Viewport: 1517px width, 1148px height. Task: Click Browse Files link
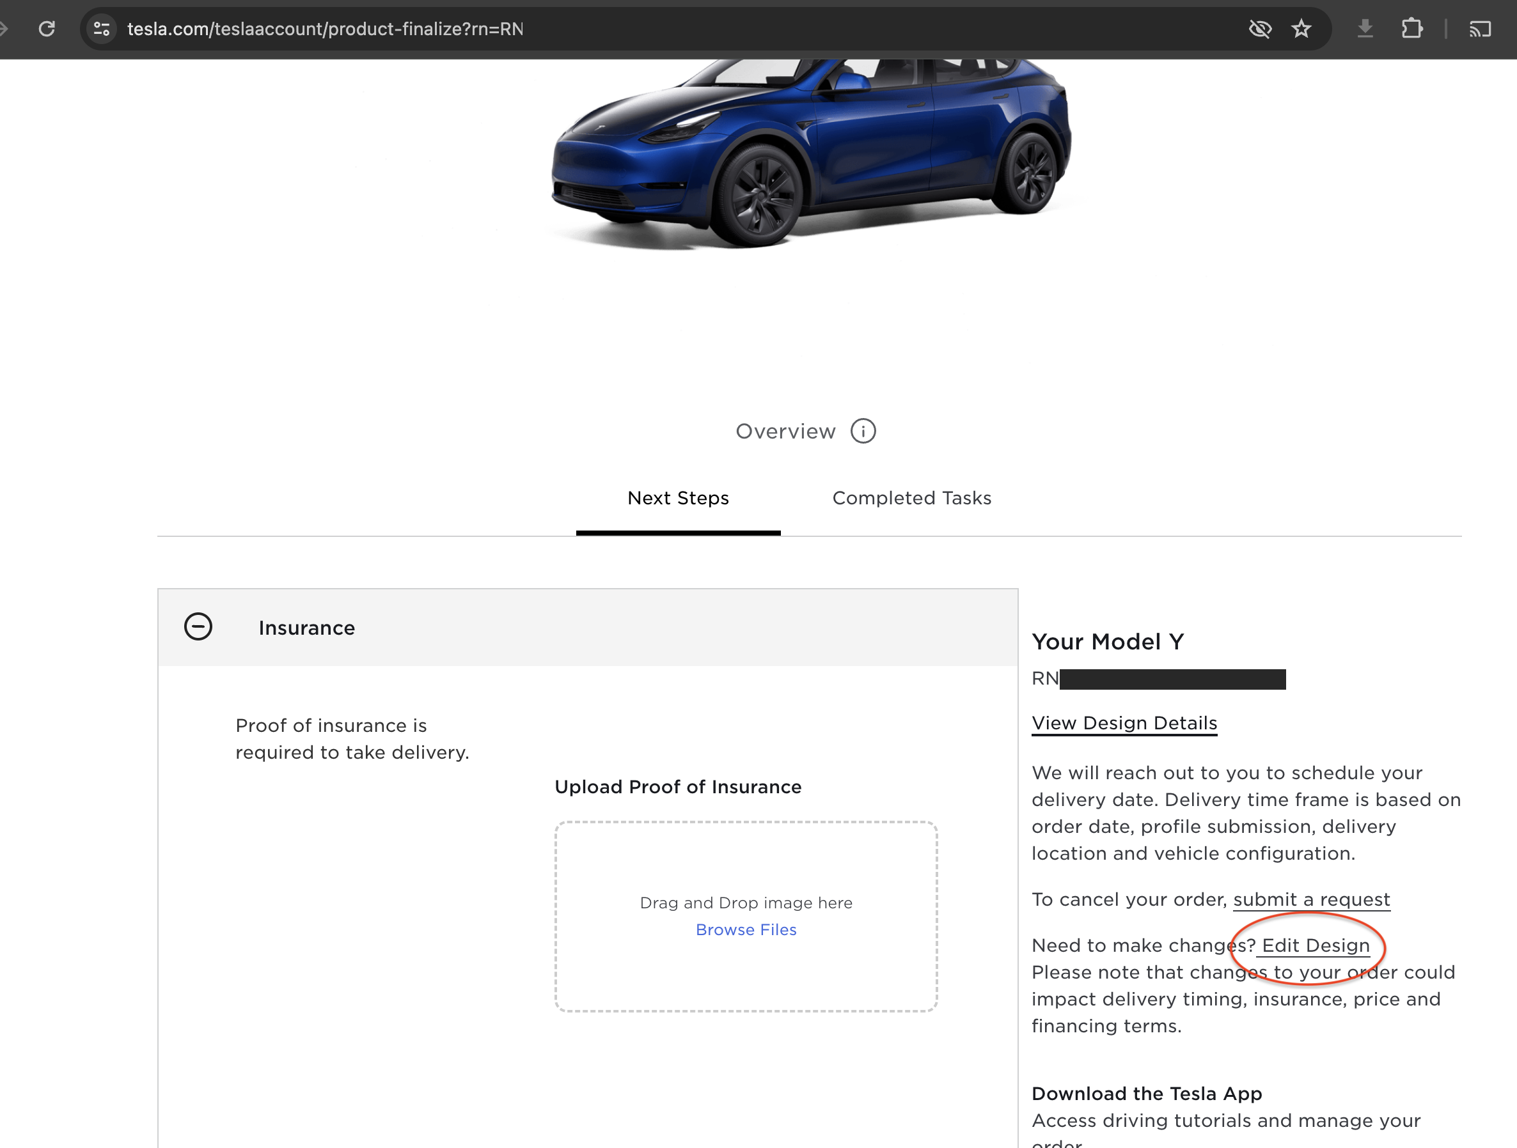click(746, 929)
